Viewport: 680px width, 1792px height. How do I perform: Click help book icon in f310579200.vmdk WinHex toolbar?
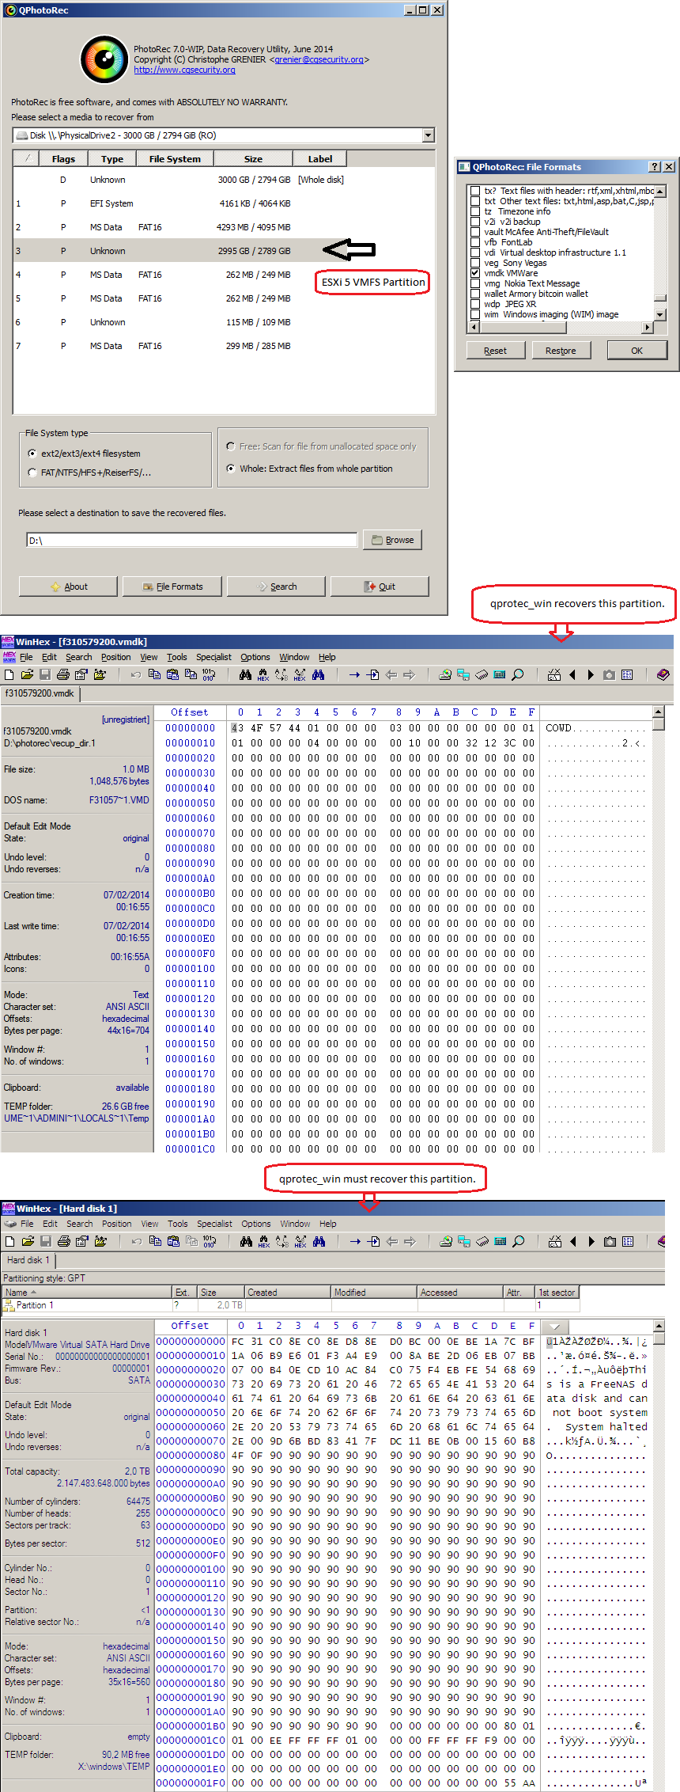tap(663, 674)
